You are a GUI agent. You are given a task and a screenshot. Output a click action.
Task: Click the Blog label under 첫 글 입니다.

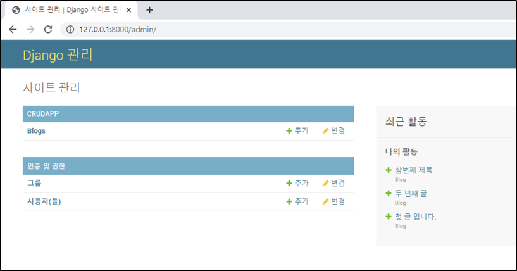(401, 226)
